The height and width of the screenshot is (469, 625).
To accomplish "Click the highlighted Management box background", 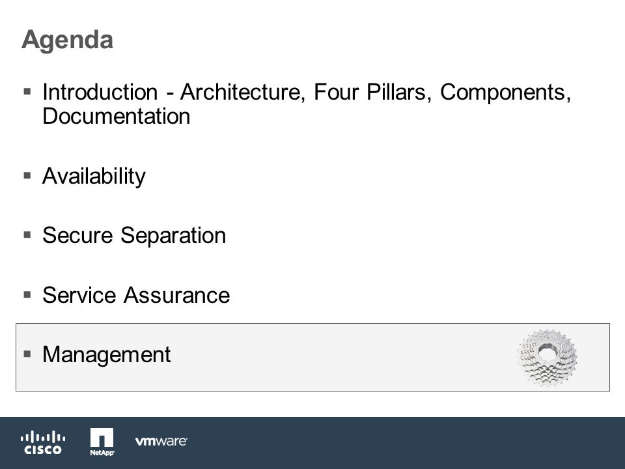I will [312, 358].
